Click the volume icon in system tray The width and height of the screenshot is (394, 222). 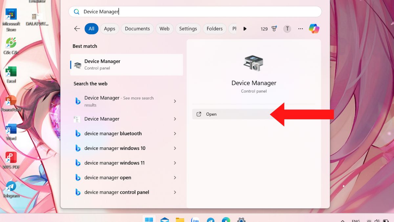coord(377,221)
